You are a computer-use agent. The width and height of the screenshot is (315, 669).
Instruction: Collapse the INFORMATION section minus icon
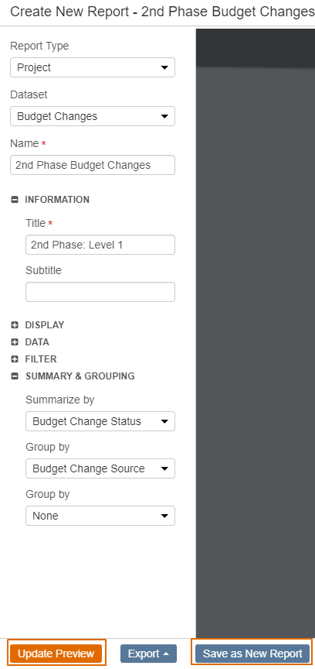(15, 199)
